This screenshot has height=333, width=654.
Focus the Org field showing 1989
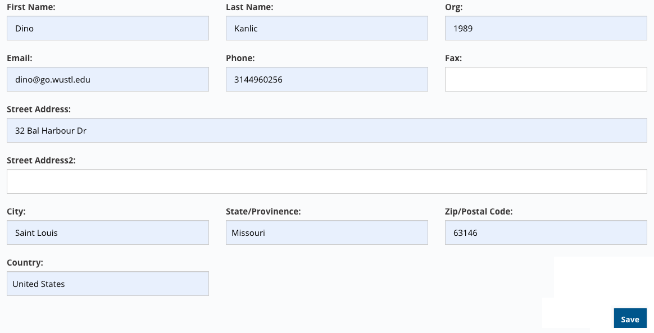(546, 28)
